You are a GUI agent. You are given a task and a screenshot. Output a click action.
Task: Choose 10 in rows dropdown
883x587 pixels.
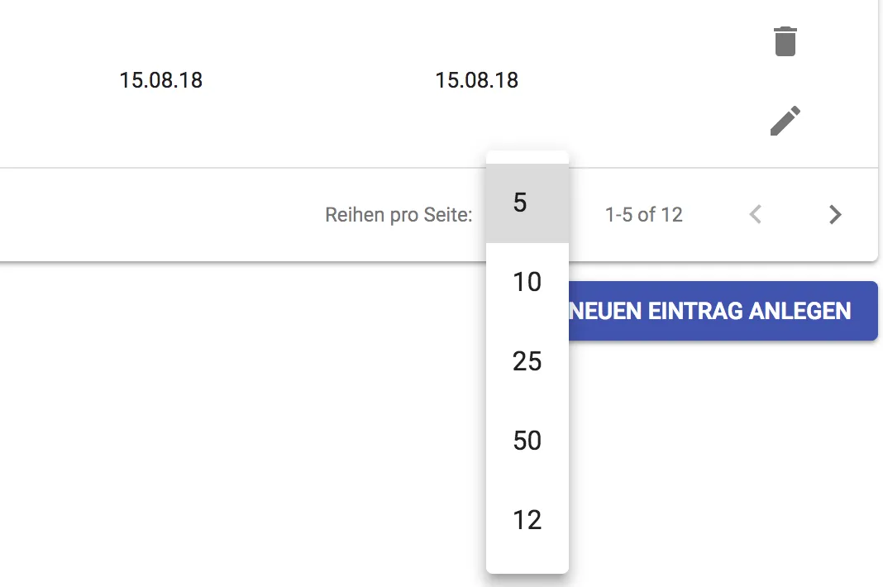(527, 282)
